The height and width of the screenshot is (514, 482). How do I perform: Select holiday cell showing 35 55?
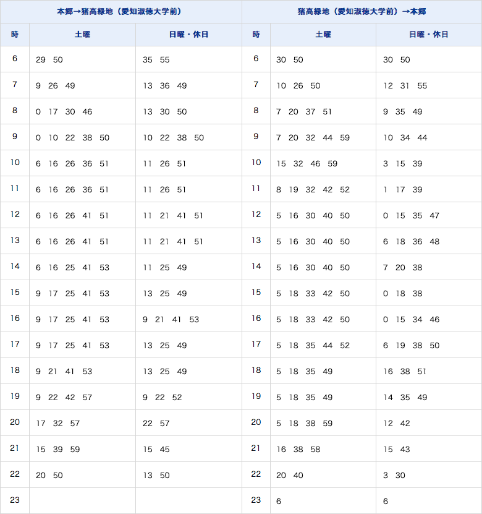click(x=188, y=59)
